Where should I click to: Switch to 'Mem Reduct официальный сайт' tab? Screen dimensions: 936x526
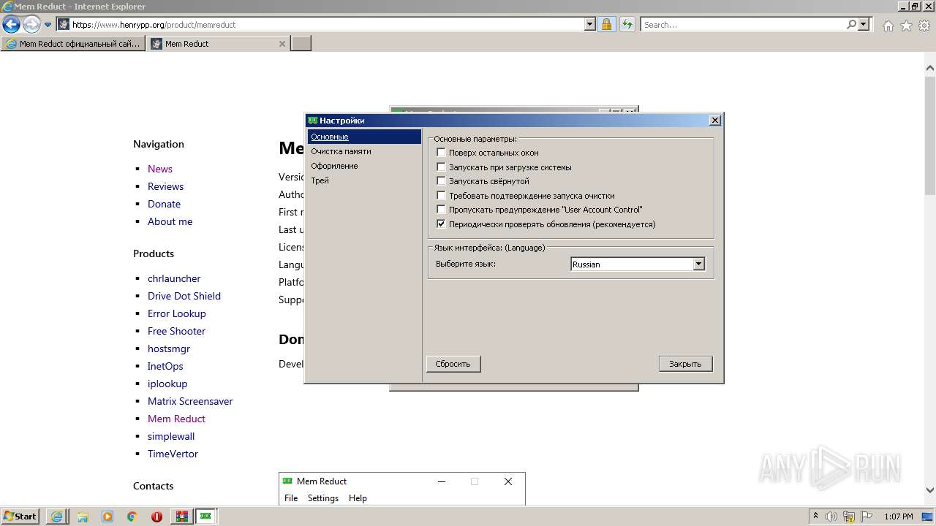point(73,44)
